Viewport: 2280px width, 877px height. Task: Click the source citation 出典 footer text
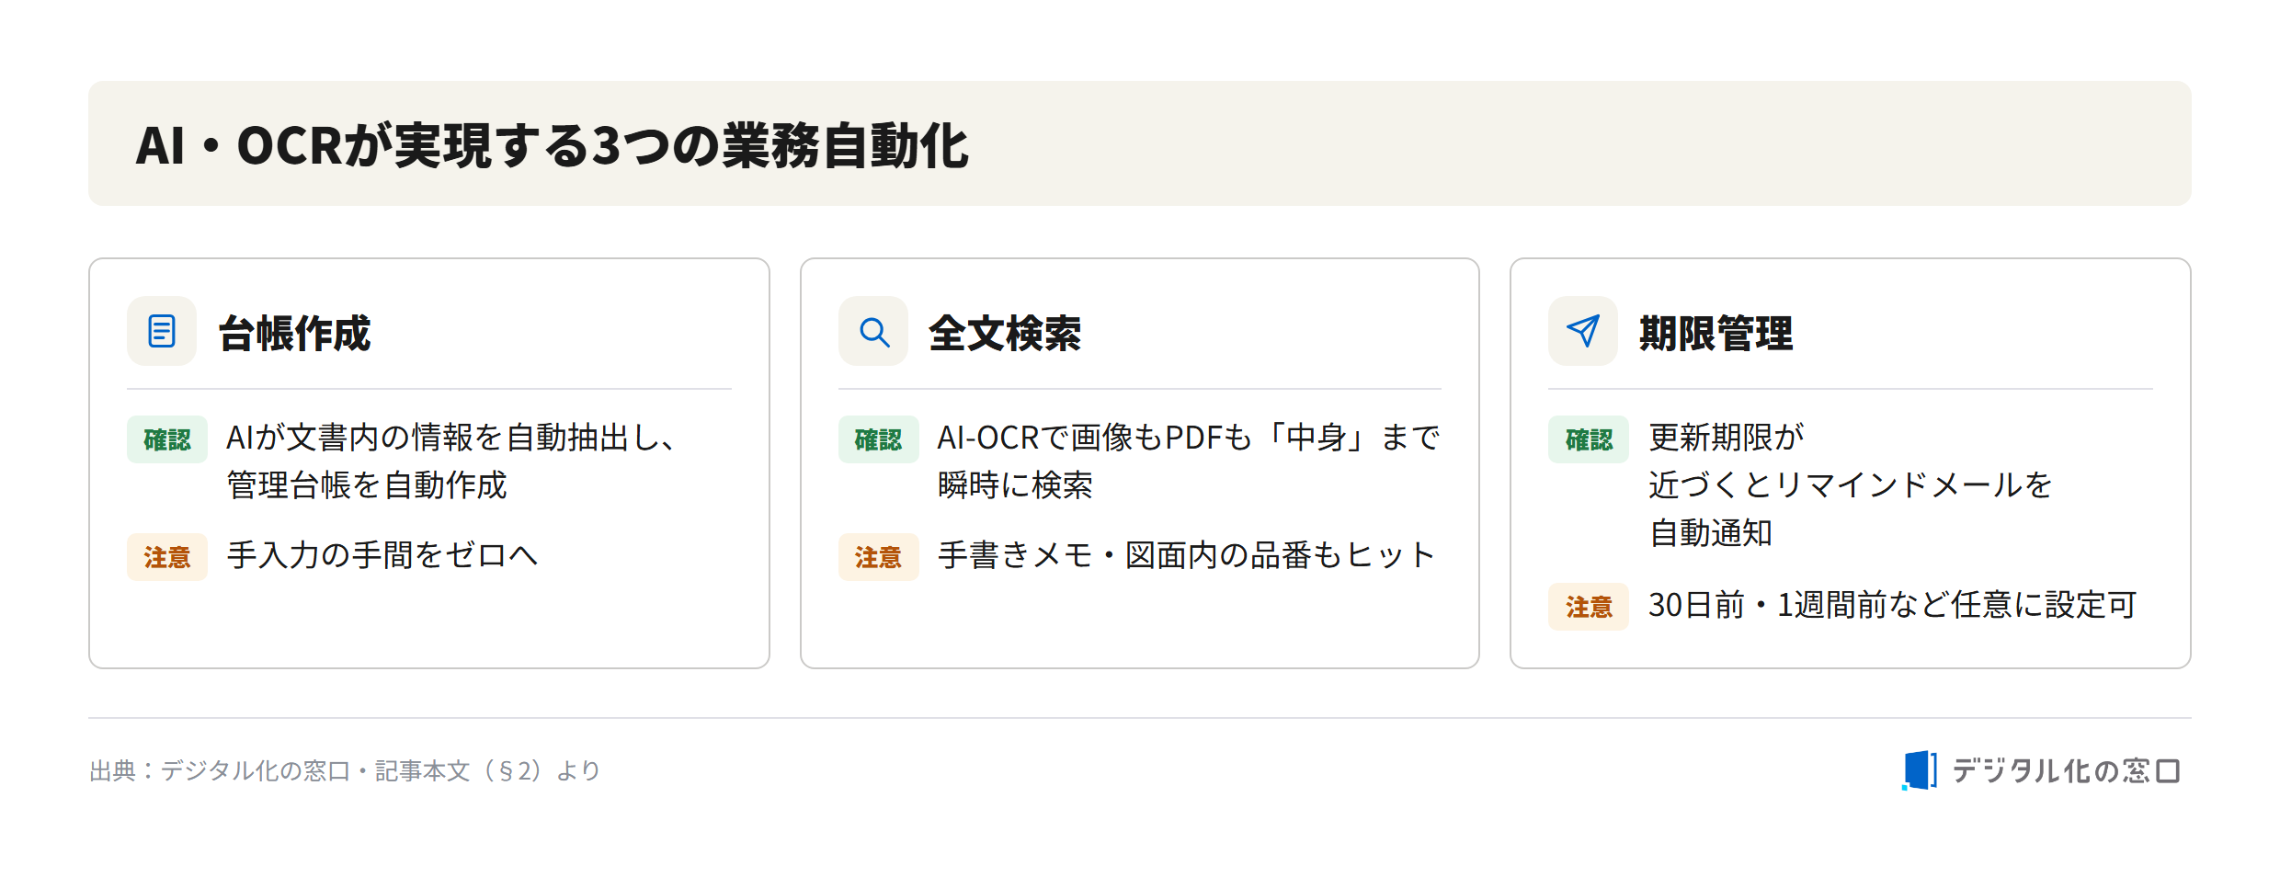coord(345,770)
